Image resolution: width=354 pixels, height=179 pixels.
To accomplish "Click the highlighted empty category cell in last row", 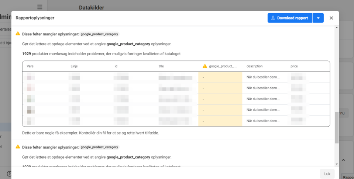I will coord(220,121).
